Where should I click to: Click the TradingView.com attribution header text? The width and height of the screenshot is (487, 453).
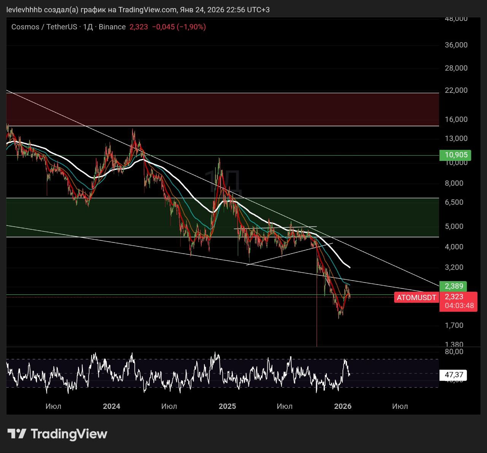138,10
